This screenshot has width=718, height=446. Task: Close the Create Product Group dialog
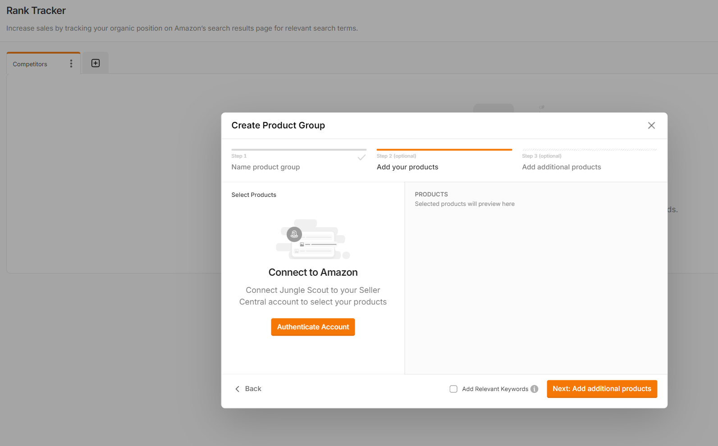(x=651, y=126)
